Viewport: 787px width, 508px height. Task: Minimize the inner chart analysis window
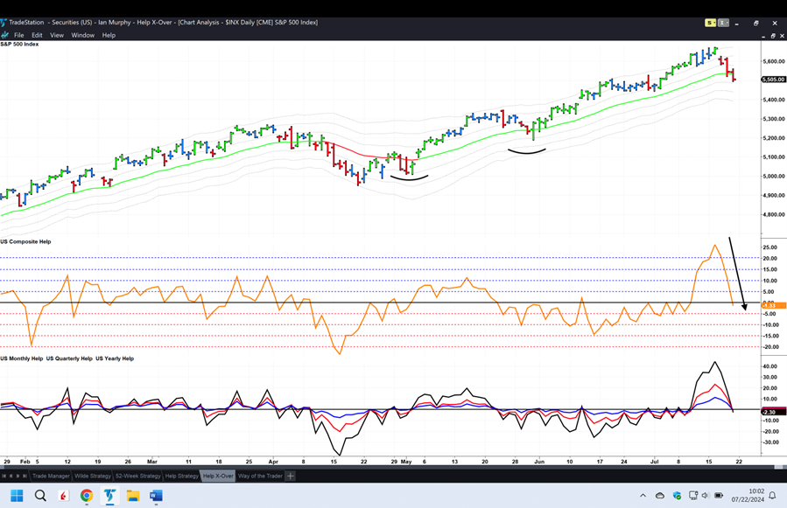click(764, 36)
